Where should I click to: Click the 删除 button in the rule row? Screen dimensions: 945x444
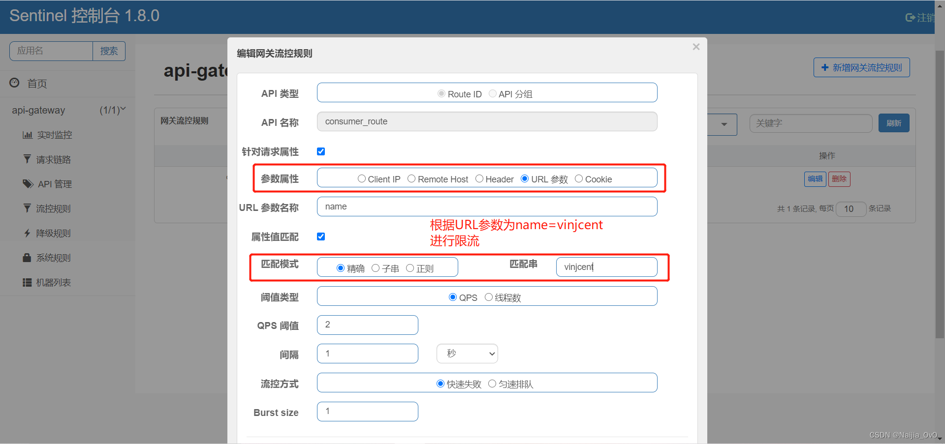839,179
